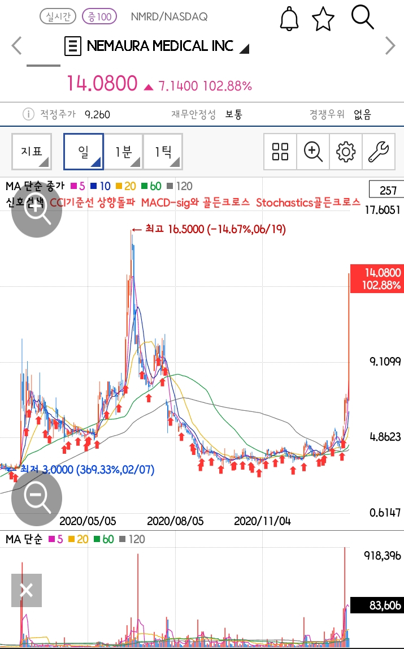Open price alert bell icon
The width and height of the screenshot is (404, 649).
click(289, 19)
